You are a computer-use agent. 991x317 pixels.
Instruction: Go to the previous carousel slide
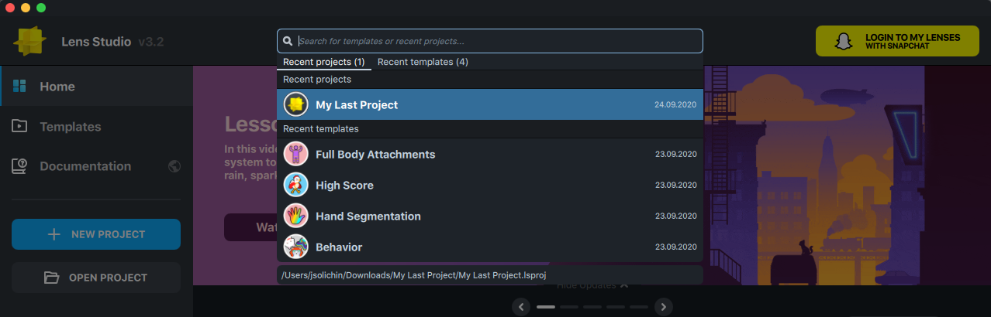(522, 307)
